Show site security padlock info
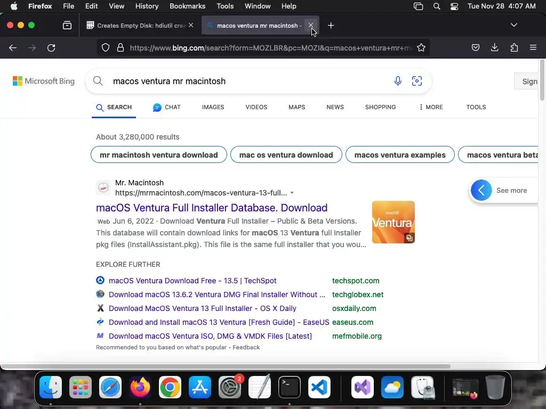Image resolution: width=546 pixels, height=409 pixels. (x=121, y=47)
